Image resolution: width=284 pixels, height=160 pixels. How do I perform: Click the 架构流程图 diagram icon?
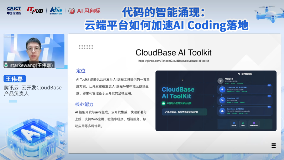tap(239, 74)
